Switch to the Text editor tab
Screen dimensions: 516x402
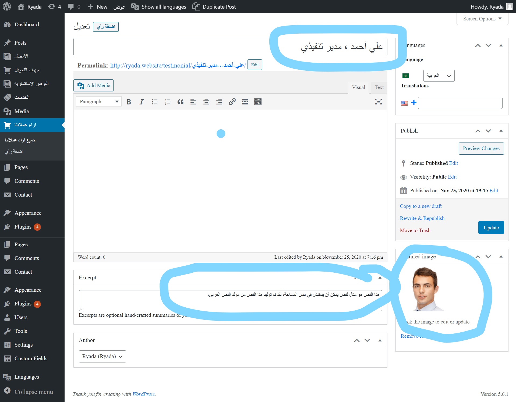(x=379, y=87)
